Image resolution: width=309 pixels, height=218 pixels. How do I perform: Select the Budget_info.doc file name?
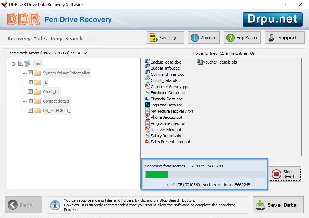coord(165,68)
